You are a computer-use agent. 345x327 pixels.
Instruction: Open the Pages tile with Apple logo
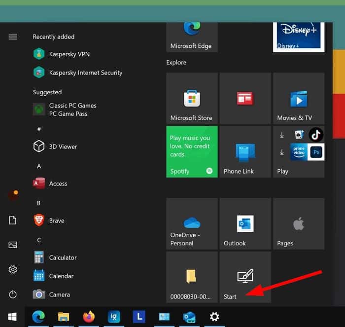tap(299, 224)
